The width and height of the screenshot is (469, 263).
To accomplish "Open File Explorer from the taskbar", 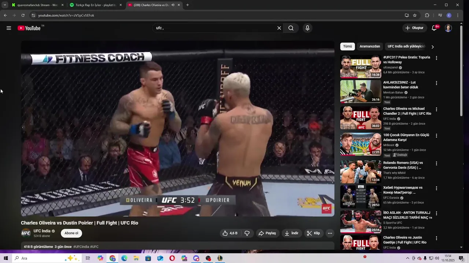I will click(x=136, y=258).
